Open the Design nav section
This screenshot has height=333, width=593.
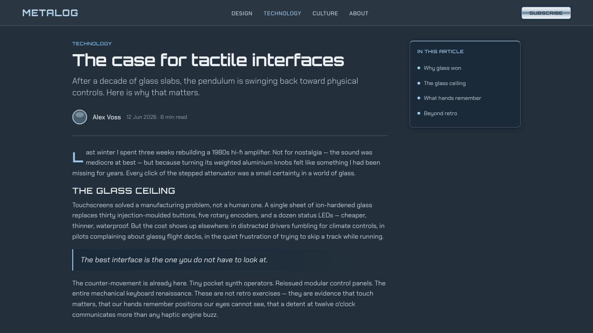242,13
